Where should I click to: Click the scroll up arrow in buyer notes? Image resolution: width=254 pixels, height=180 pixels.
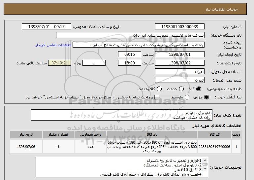205,160
